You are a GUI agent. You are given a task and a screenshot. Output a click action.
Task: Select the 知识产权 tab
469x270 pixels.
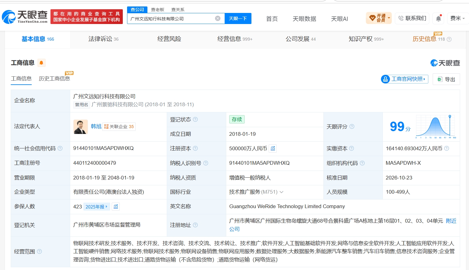pos(366,39)
